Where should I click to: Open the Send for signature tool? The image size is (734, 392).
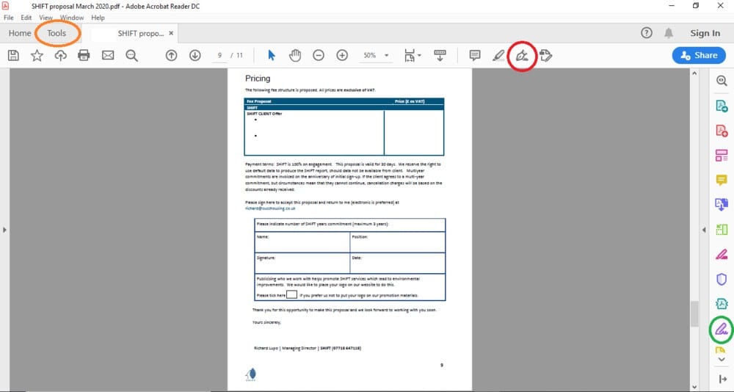click(x=545, y=56)
